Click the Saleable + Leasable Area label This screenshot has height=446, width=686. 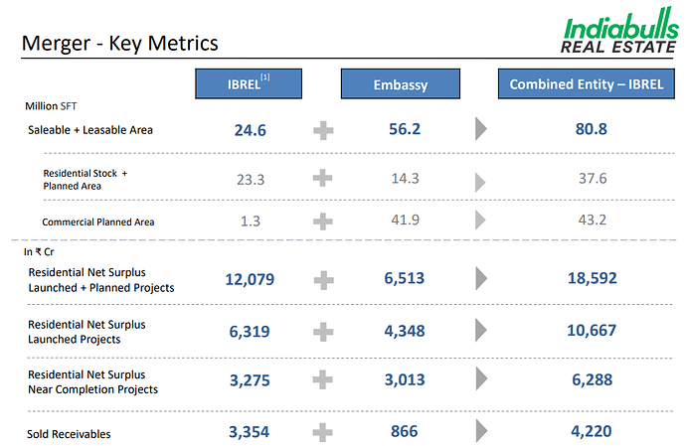[90, 129]
